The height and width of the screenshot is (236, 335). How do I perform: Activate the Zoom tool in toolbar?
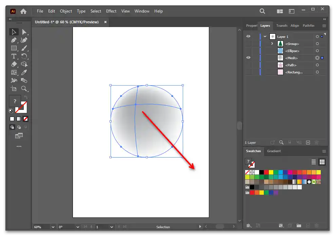tap(24, 89)
